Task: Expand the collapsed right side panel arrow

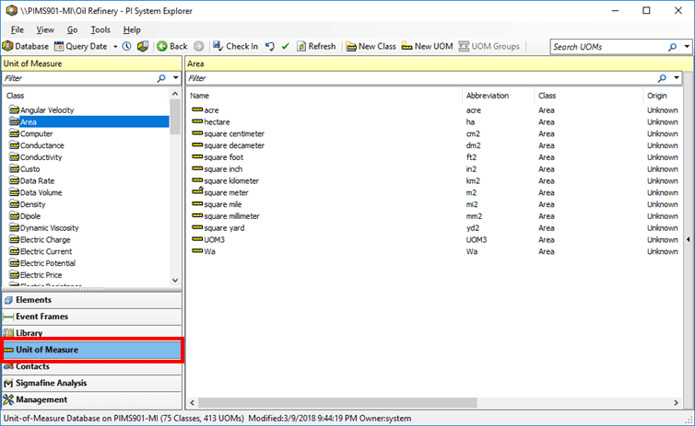Action: 689,239
